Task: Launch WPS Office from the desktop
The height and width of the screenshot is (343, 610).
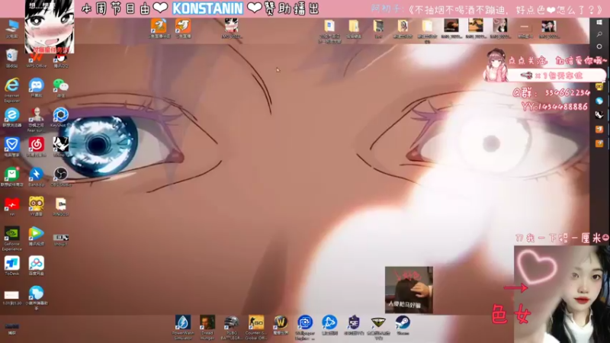Action: click(36, 59)
